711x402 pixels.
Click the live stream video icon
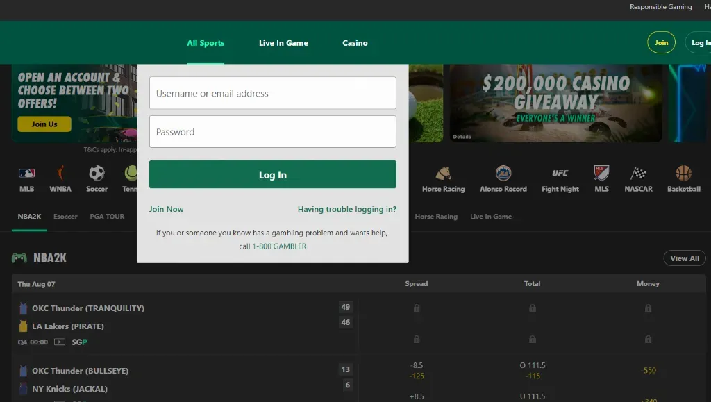click(x=60, y=342)
